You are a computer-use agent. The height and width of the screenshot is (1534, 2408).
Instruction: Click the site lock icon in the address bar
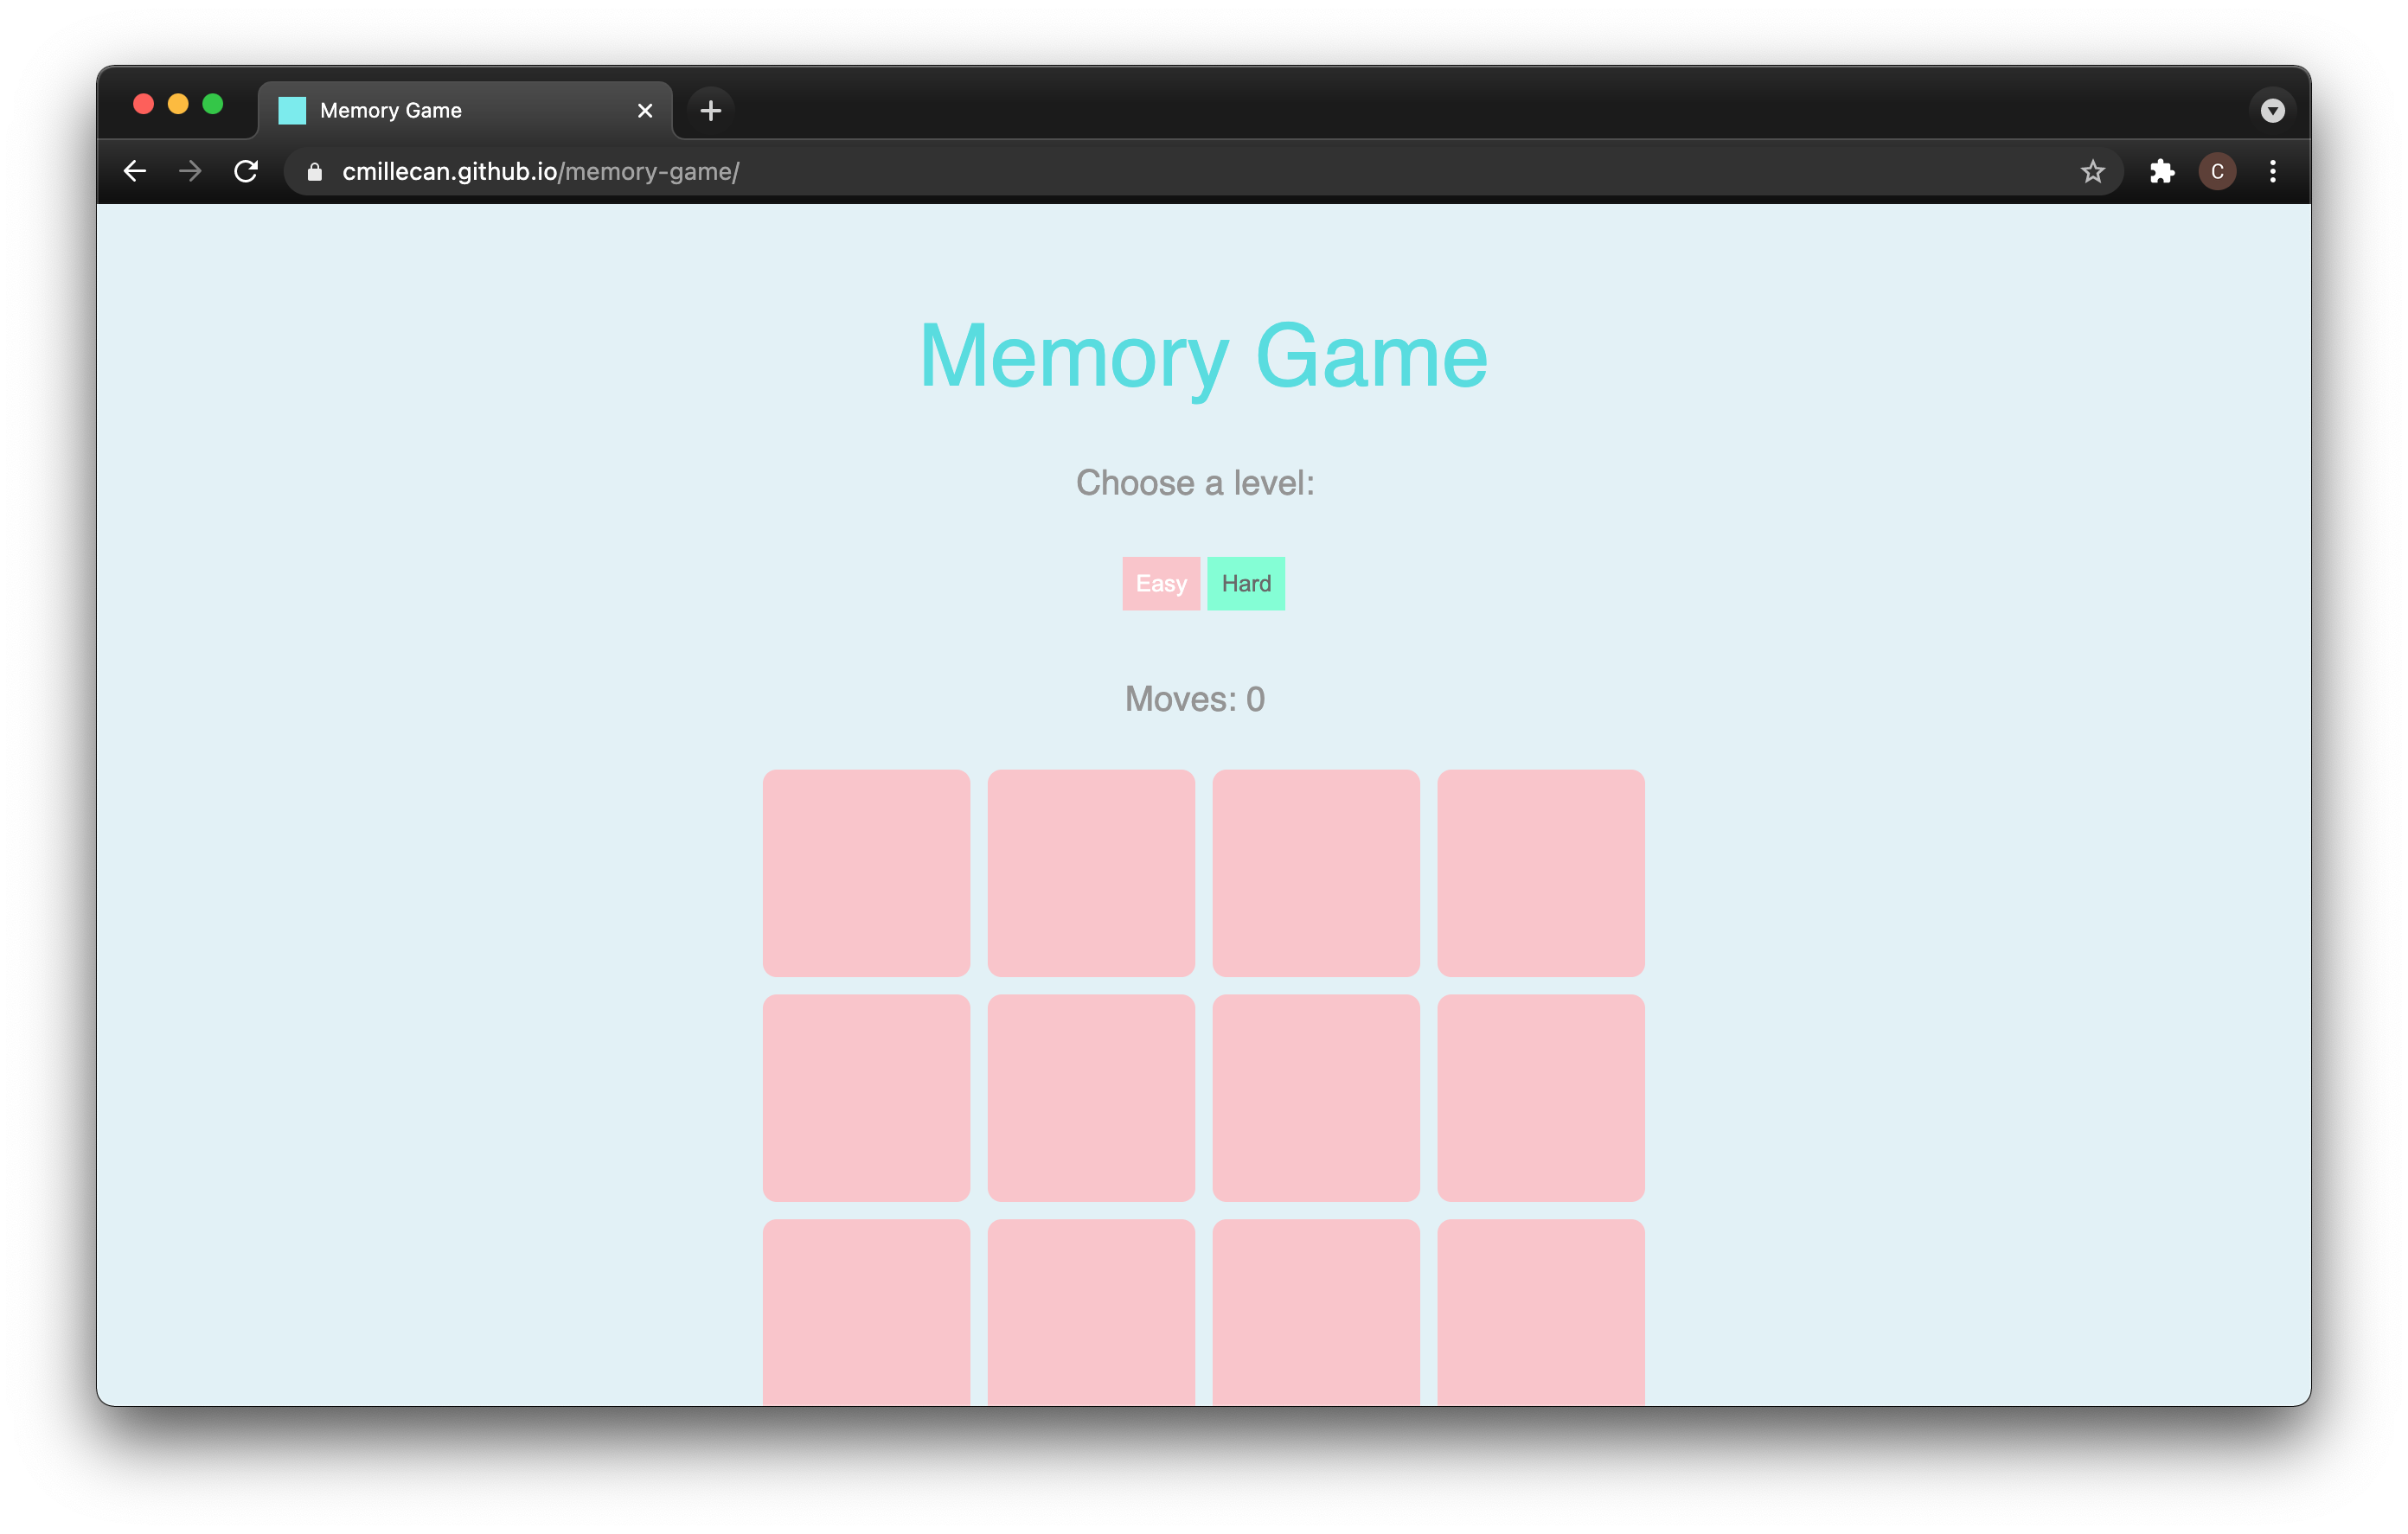tap(315, 172)
